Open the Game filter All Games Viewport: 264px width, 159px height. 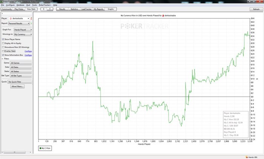tap(21, 63)
